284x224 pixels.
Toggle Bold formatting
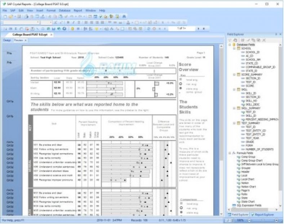[x=68, y=23]
